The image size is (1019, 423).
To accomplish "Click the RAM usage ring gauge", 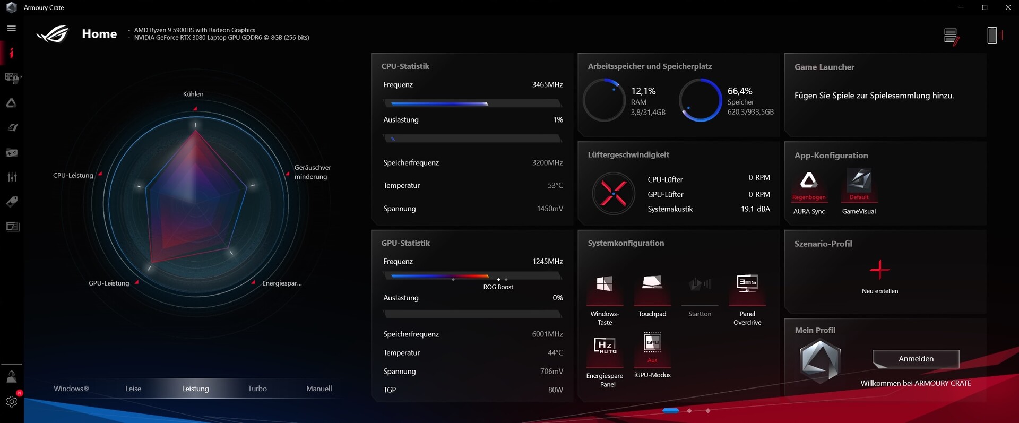I will point(605,100).
